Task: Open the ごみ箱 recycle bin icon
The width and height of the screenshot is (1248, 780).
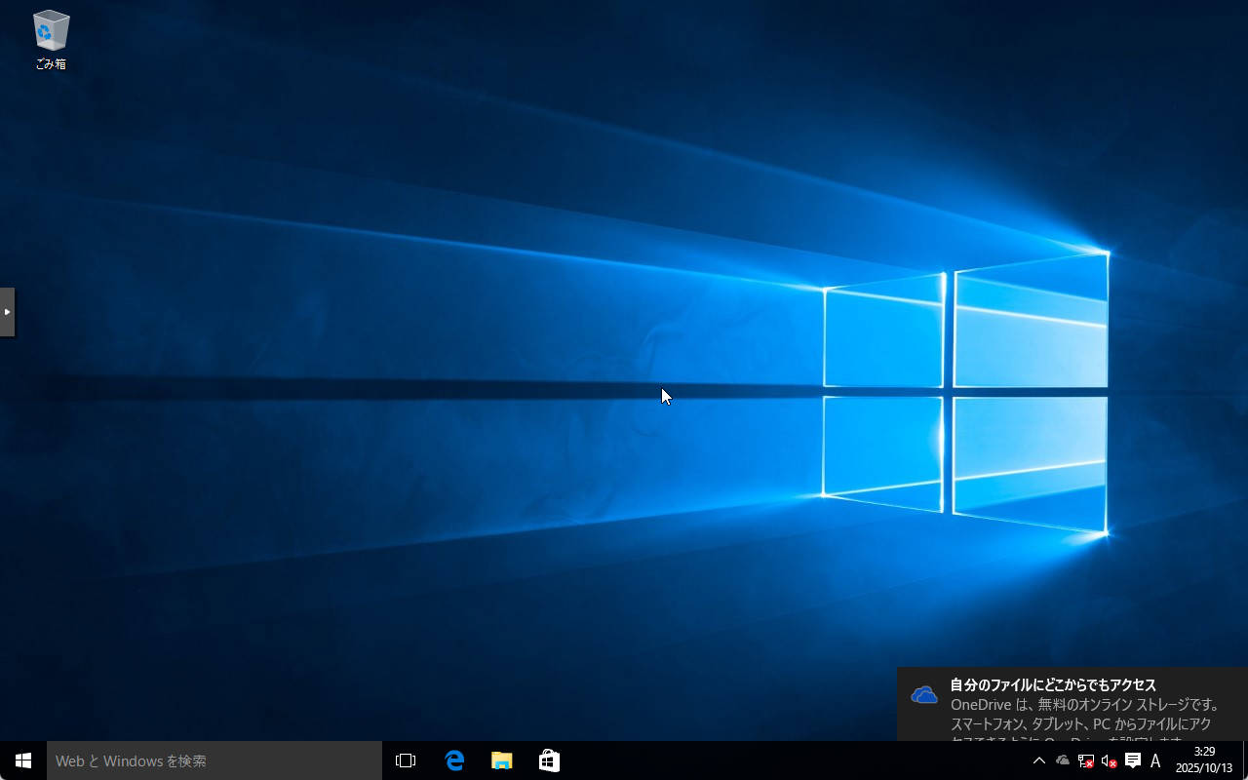Action: 51,39
